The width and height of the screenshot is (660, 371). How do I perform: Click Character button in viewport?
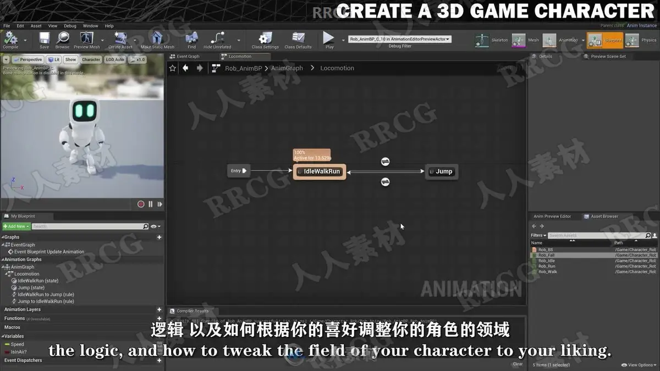click(x=91, y=59)
